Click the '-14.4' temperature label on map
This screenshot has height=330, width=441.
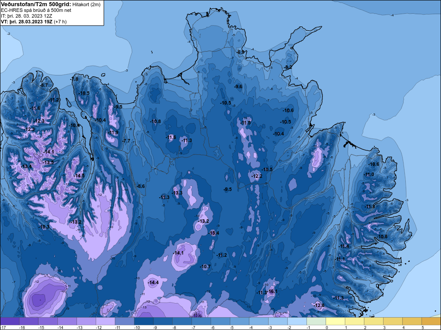click(153, 282)
